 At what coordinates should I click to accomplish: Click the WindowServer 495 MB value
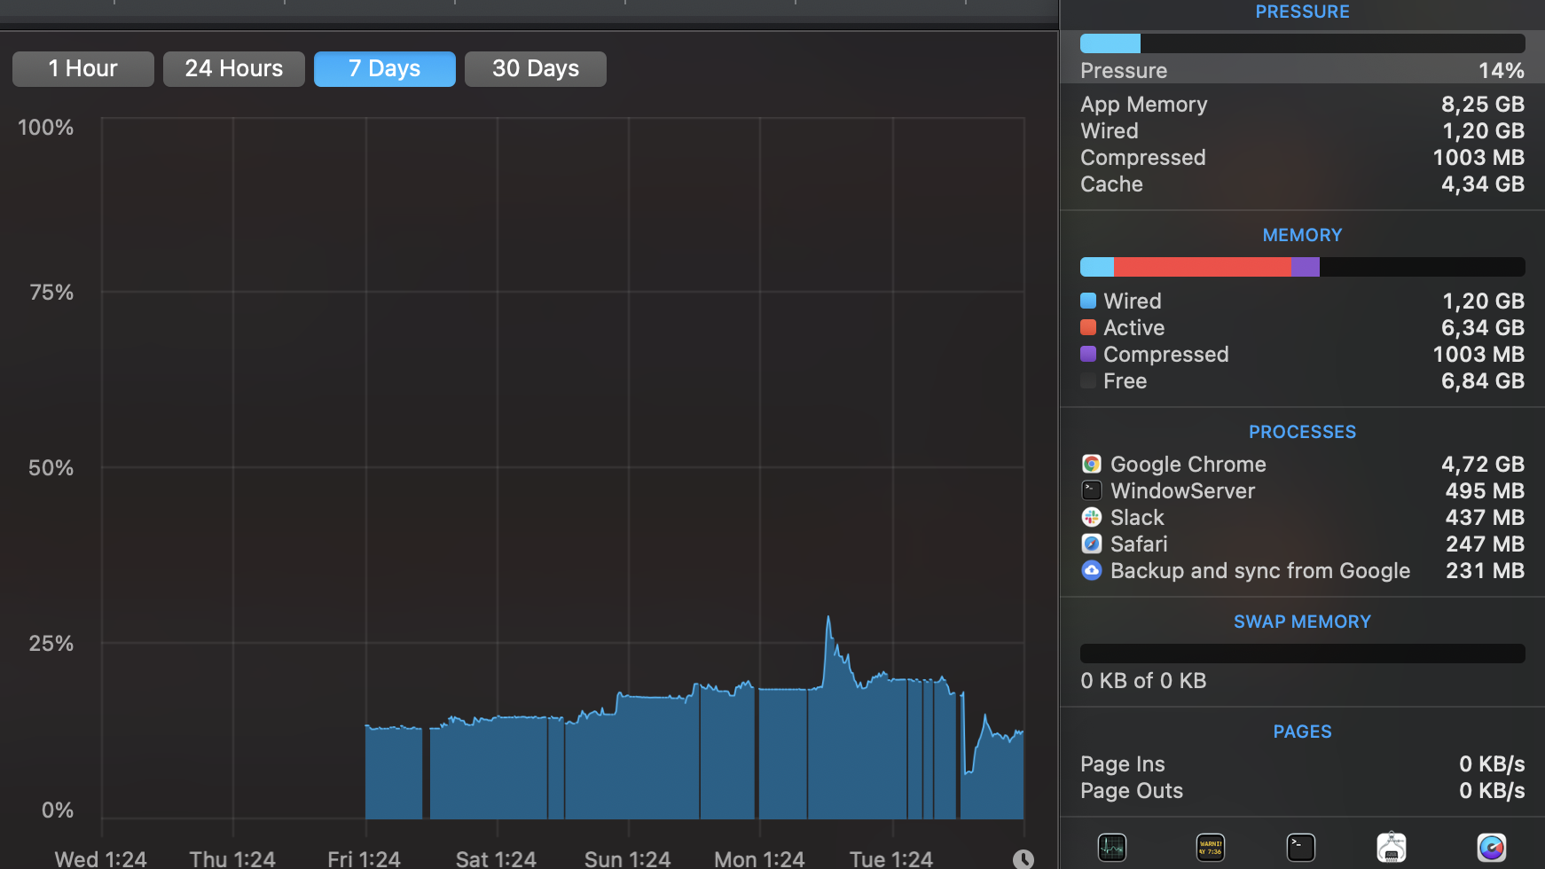pyautogui.click(x=1485, y=490)
